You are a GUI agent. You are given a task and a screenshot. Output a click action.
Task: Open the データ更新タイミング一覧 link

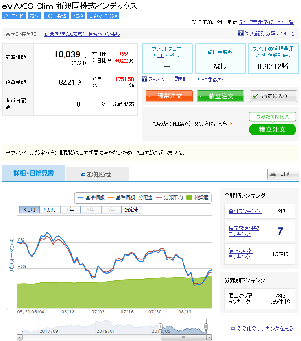pos(267,22)
